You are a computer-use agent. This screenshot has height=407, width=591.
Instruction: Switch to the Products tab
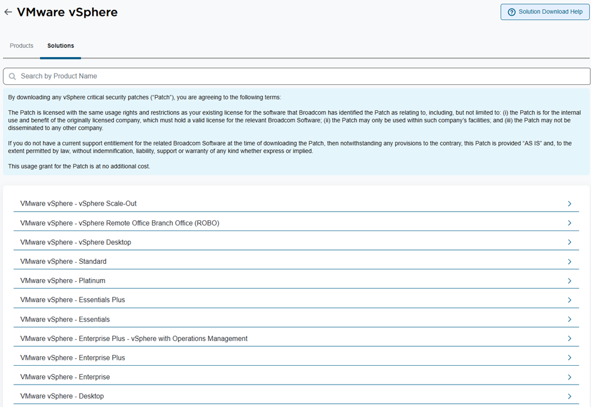click(22, 46)
